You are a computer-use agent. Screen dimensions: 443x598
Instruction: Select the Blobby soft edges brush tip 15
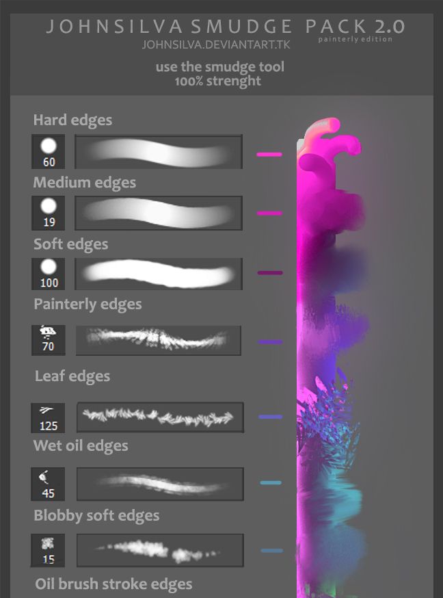coord(48,550)
